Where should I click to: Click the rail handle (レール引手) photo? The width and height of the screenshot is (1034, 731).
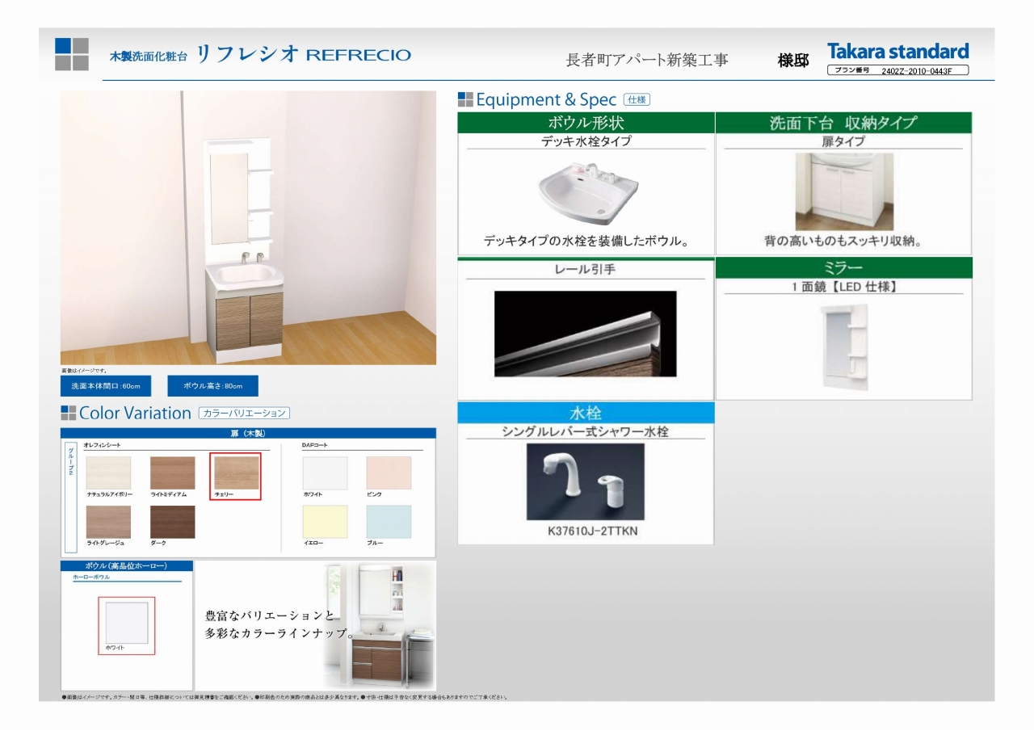[x=585, y=334]
